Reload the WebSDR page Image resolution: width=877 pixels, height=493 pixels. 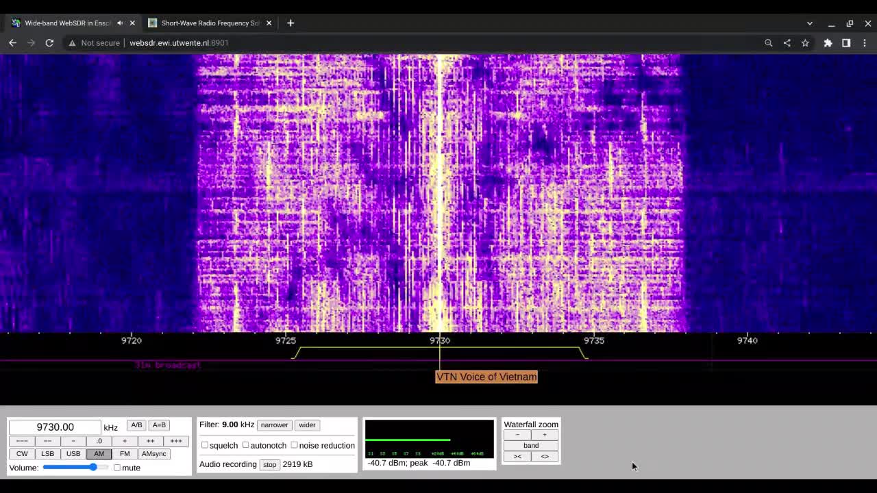49,42
